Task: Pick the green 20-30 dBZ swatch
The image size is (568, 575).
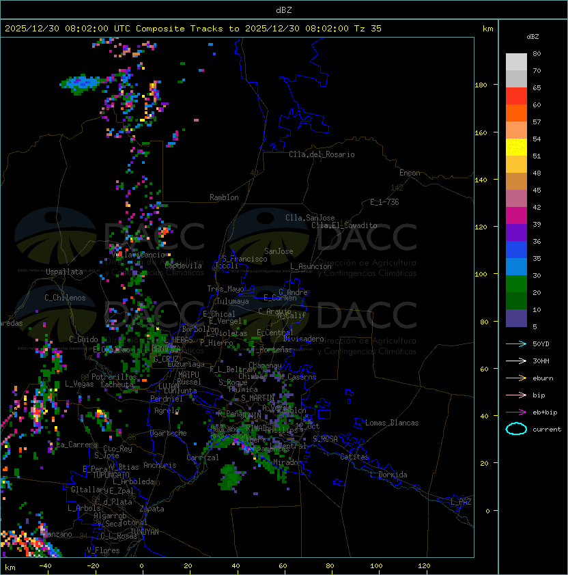Action: click(x=516, y=284)
